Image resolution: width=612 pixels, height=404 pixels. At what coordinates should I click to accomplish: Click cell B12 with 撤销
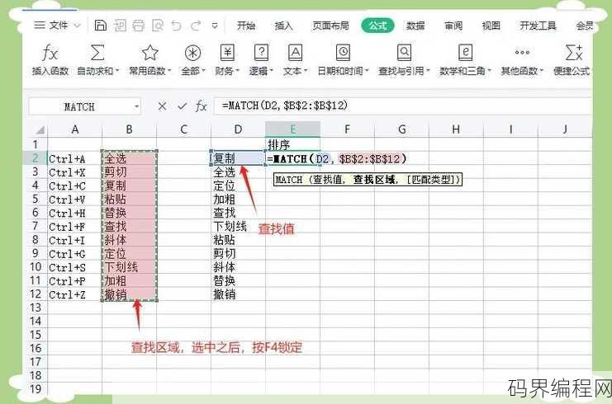[129, 294]
